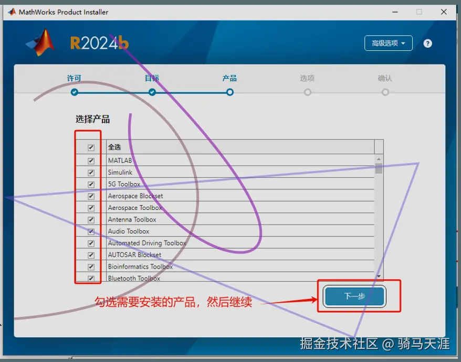Select the Antenna Toolbox row text
The height and width of the screenshot is (362, 461).
click(x=132, y=219)
